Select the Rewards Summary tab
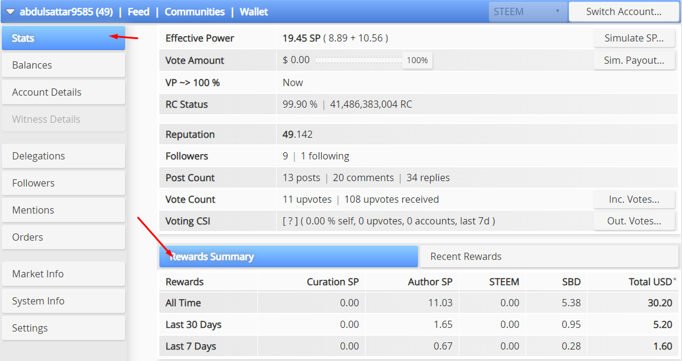 pyautogui.click(x=288, y=257)
